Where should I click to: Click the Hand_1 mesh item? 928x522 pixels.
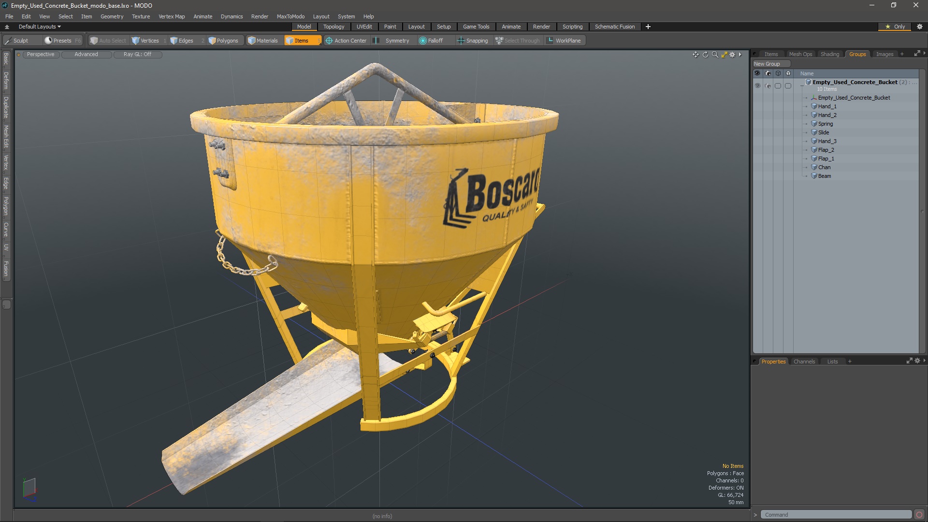(x=827, y=106)
